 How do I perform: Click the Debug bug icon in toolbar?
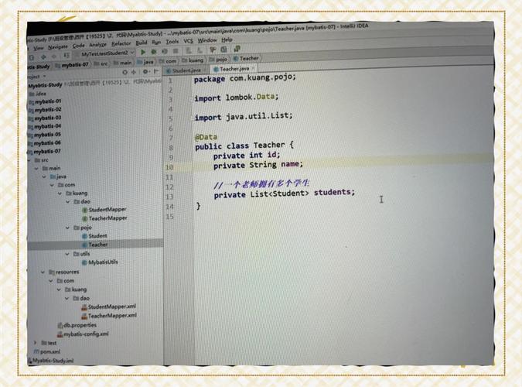tap(154, 52)
